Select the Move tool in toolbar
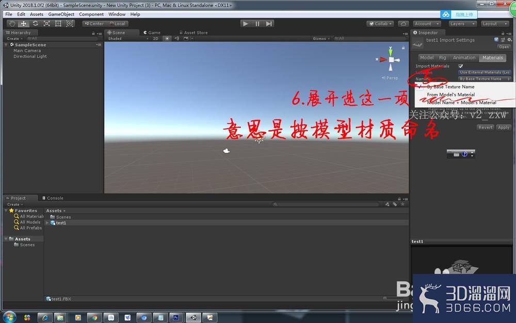The width and height of the screenshot is (516, 323). tap(24, 24)
